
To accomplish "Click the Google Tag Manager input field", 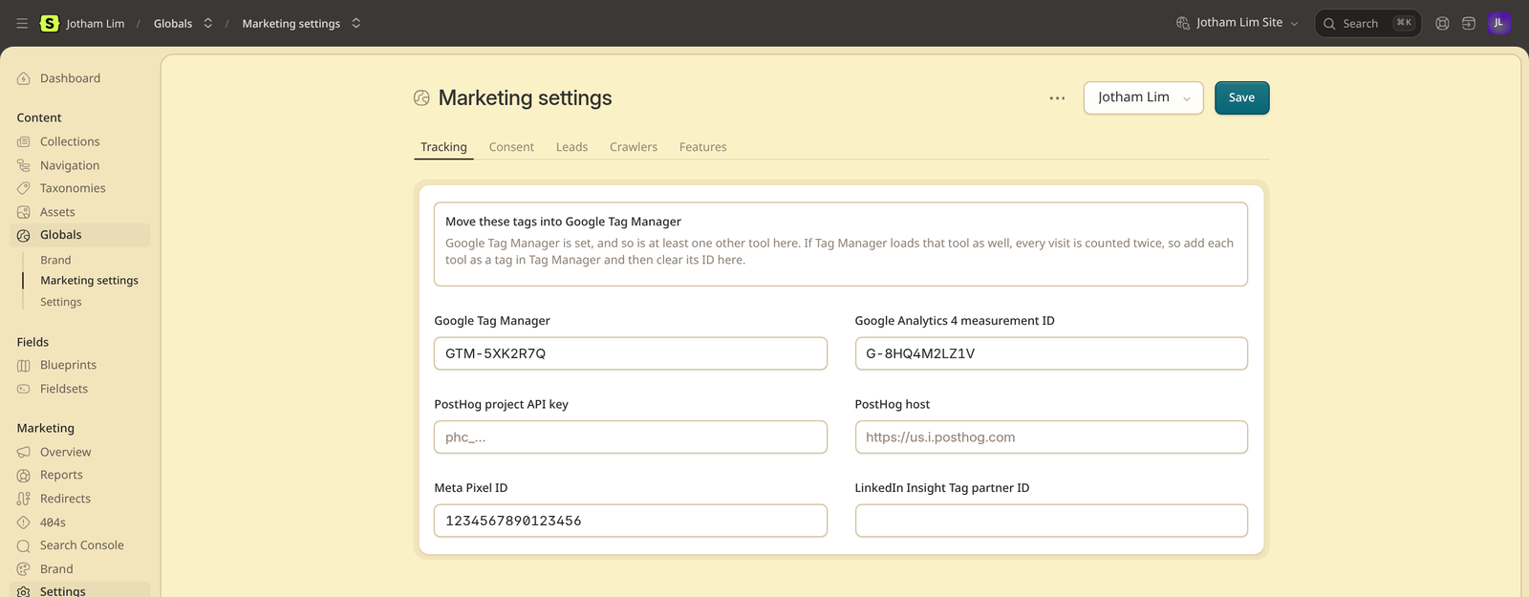I will coord(631,353).
